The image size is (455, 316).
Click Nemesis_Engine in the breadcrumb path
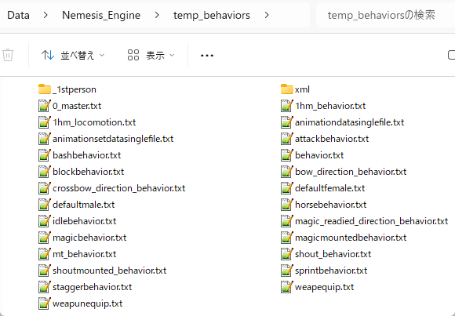(101, 15)
